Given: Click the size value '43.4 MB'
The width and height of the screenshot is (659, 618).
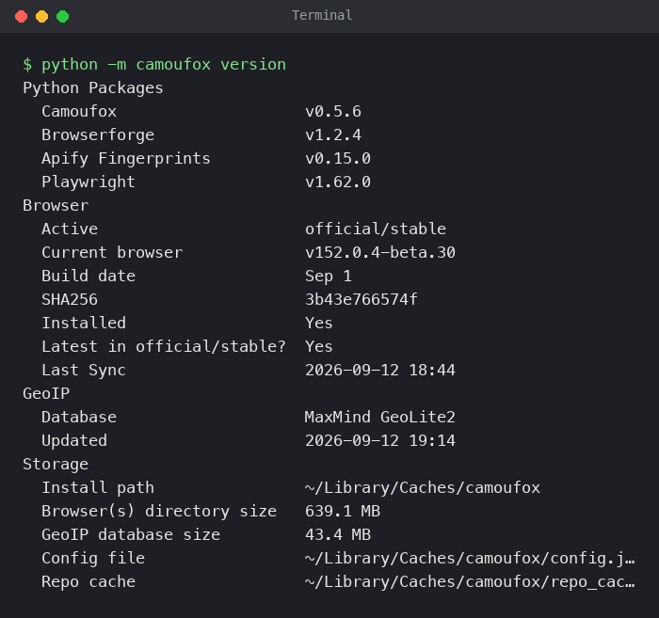Looking at the screenshot, I should pyautogui.click(x=338, y=535).
